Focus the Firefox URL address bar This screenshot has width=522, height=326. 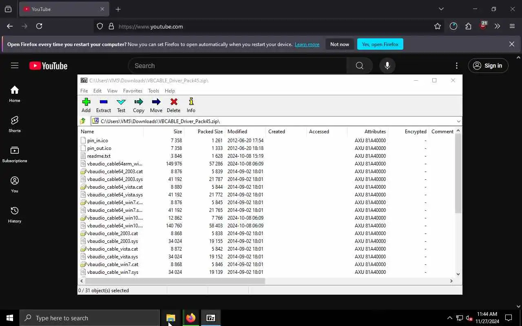(269, 26)
